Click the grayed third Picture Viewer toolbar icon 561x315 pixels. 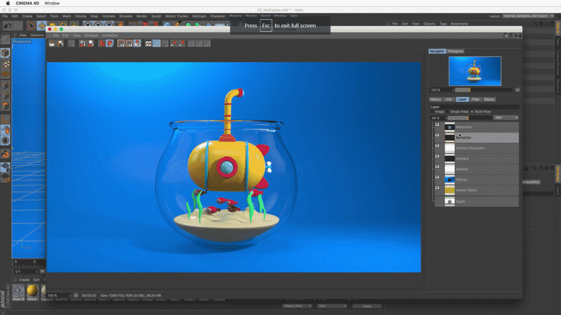(71, 44)
